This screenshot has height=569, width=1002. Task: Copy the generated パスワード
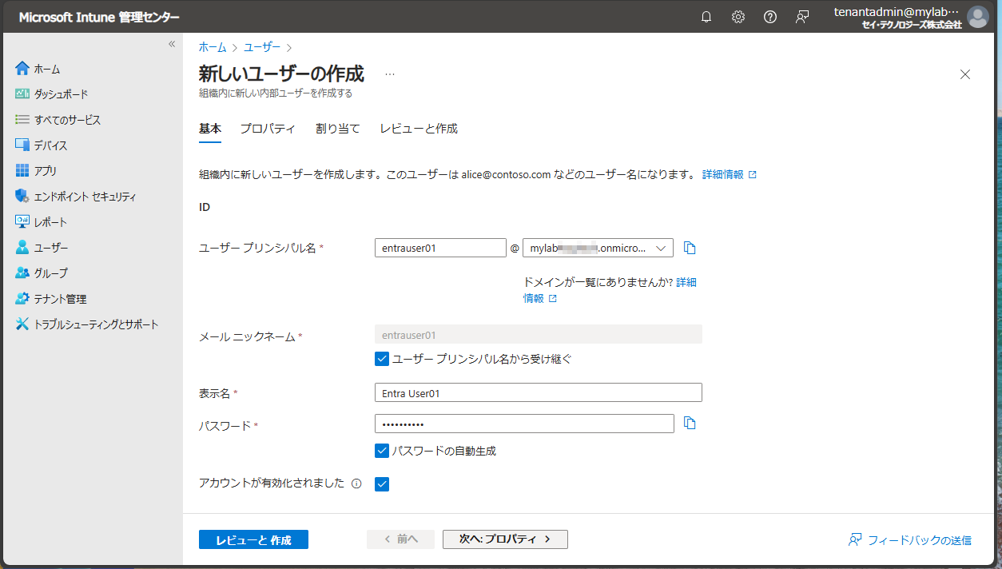click(x=689, y=424)
